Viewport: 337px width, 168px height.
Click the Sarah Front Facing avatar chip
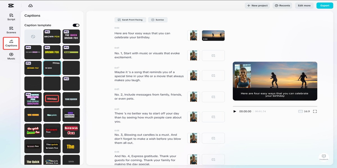[x=130, y=20]
